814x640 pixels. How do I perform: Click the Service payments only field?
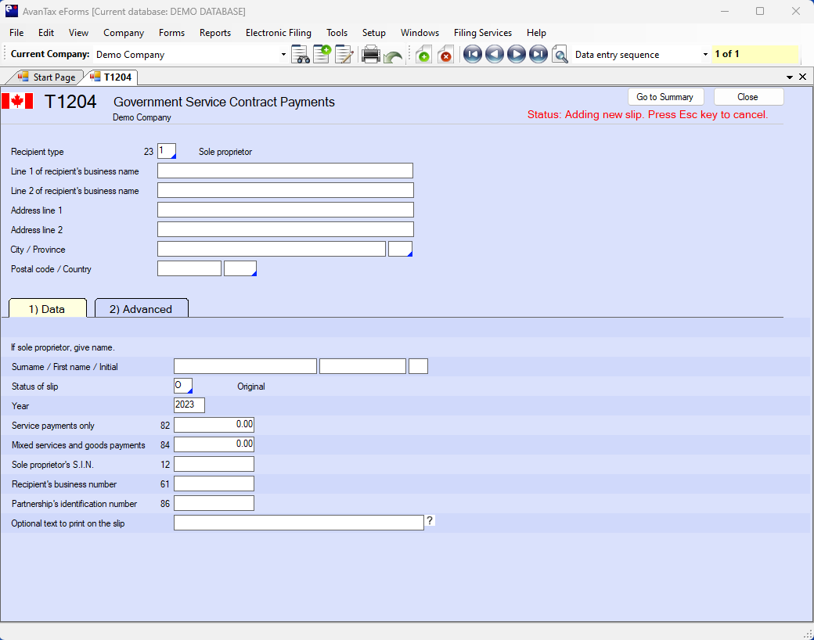[x=214, y=425]
